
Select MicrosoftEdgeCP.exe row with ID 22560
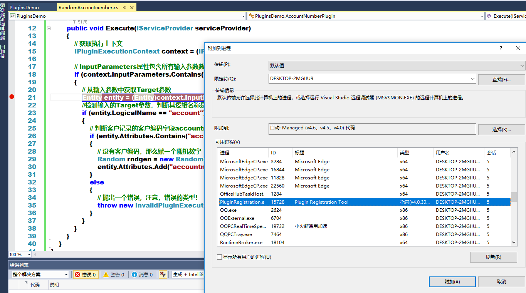click(364, 186)
